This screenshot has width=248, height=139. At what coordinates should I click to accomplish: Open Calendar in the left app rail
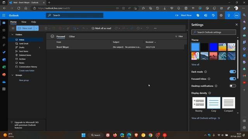[x=4, y=30]
